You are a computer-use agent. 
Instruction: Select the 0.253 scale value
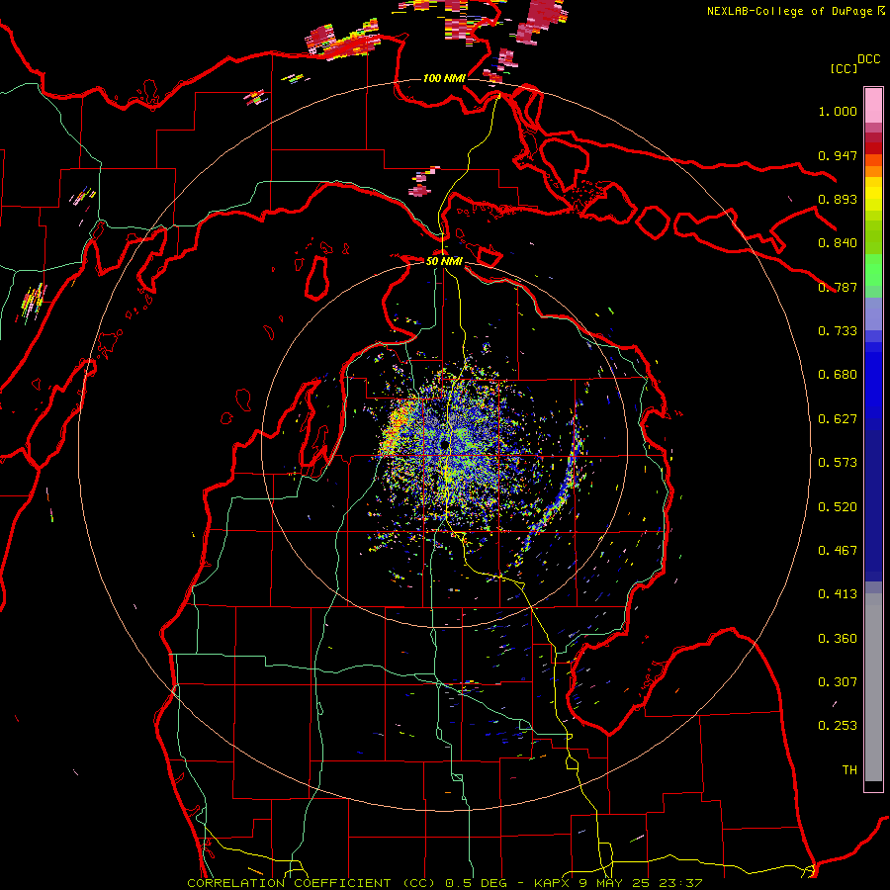coord(838,726)
